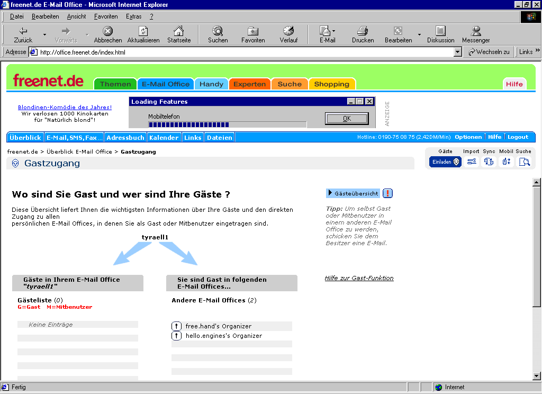The width and height of the screenshot is (542, 394).
Task: Switch to the Handy tab
Action: pyautogui.click(x=211, y=84)
